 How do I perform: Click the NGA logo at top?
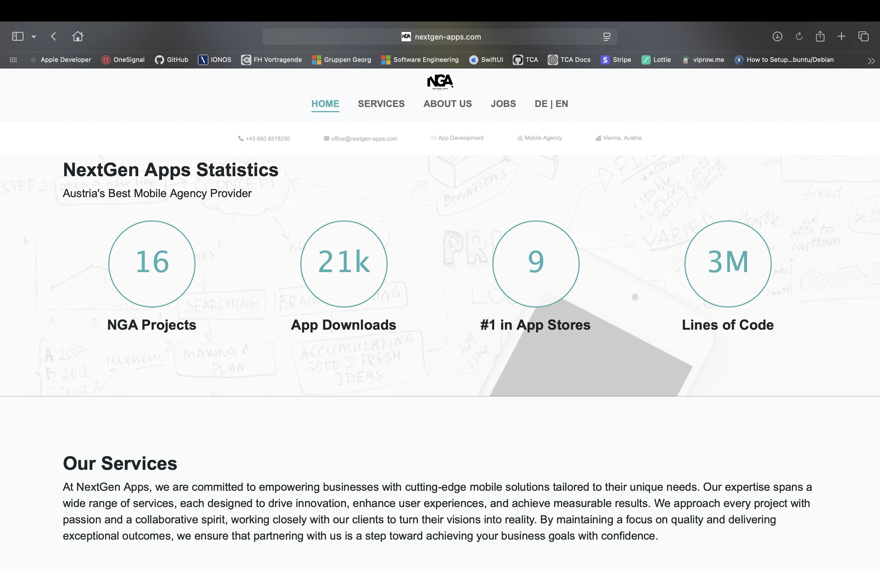(x=440, y=82)
